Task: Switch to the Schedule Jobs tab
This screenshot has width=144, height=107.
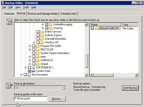Action: (68, 14)
